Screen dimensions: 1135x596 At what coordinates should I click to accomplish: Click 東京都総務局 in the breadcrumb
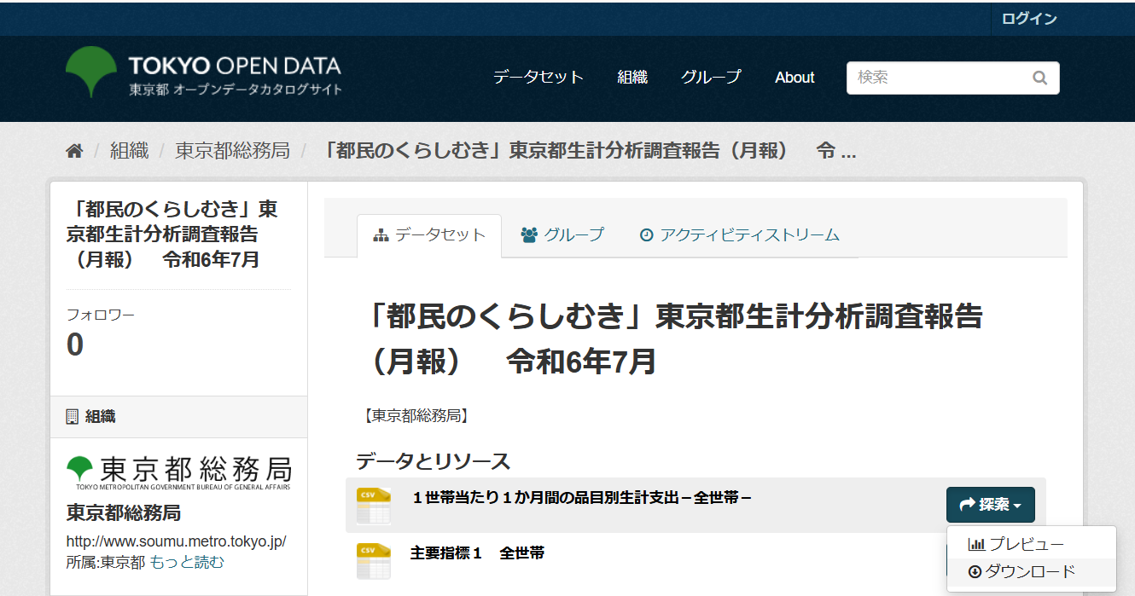pos(232,151)
